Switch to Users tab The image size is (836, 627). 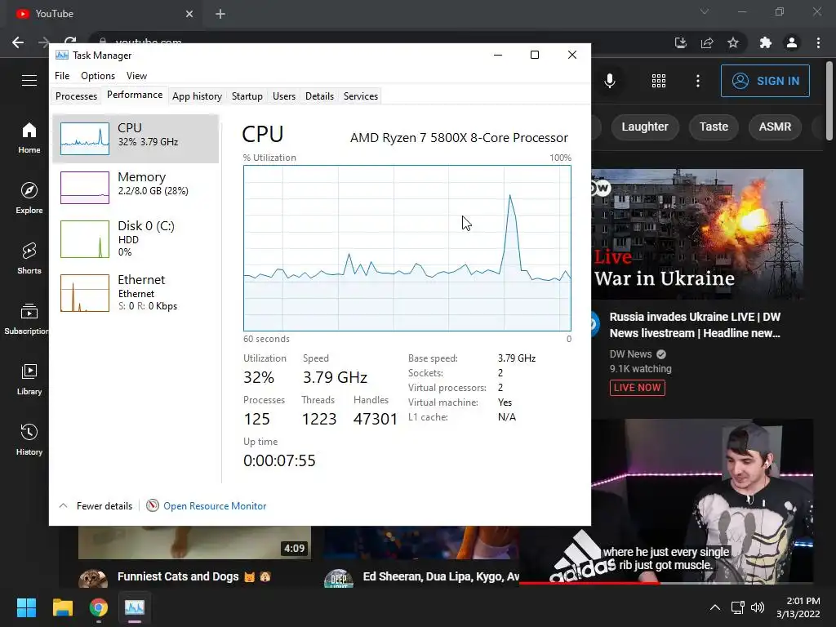coord(284,96)
